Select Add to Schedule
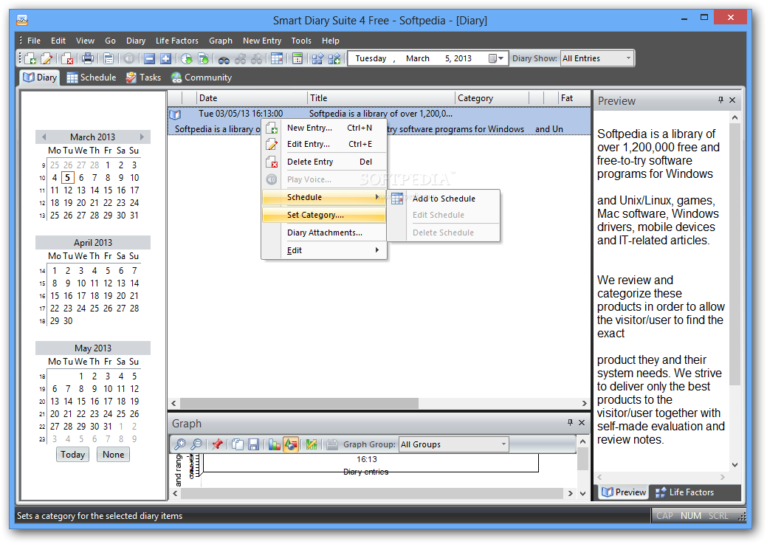Screen dimensions: 767x544 pyautogui.click(x=444, y=199)
